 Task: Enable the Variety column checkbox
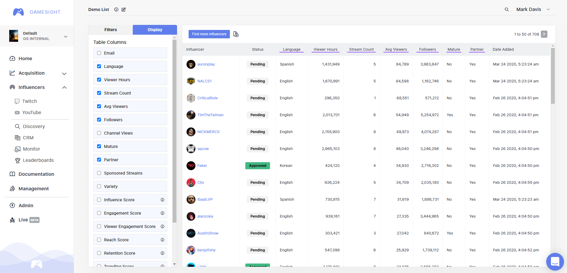[99, 186]
